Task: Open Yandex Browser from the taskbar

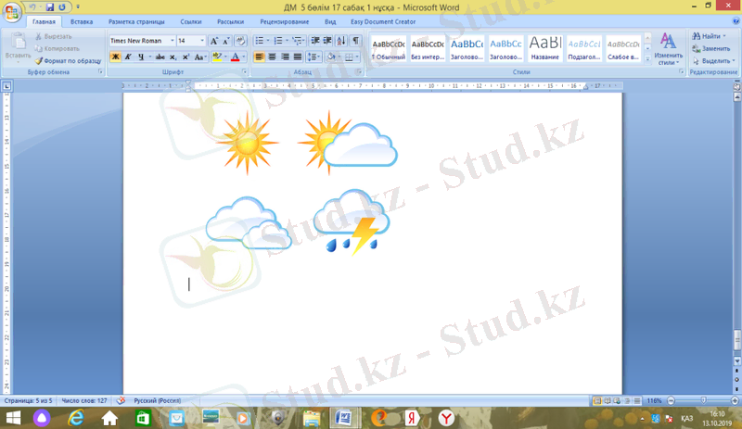Action: coord(447,419)
